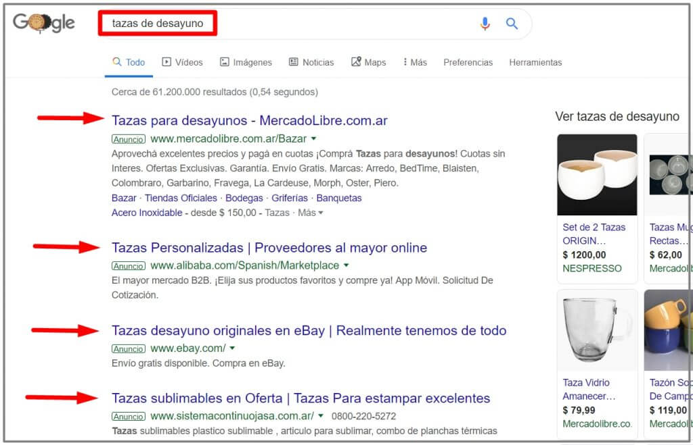Click the Banquetas sitelink

point(339,198)
